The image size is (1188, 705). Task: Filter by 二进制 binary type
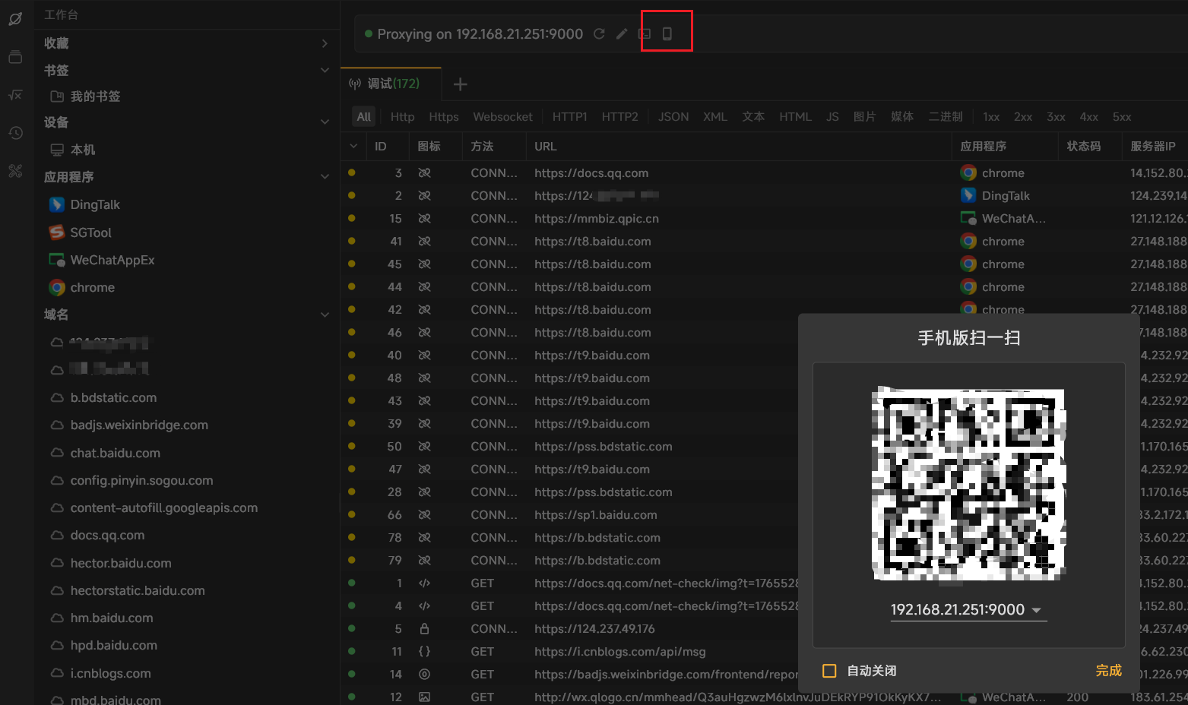946,116
